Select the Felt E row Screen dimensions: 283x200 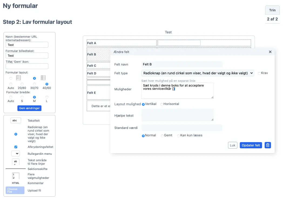(x=99, y=93)
